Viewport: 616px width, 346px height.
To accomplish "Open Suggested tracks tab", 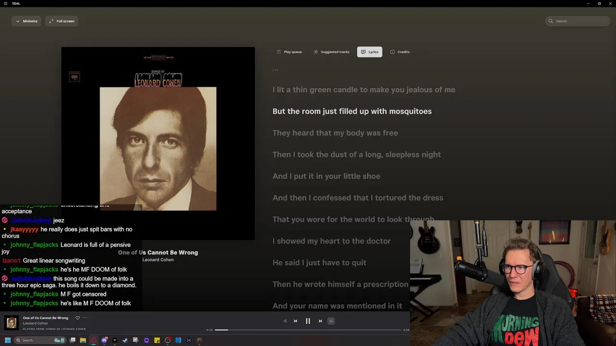I will pyautogui.click(x=331, y=52).
